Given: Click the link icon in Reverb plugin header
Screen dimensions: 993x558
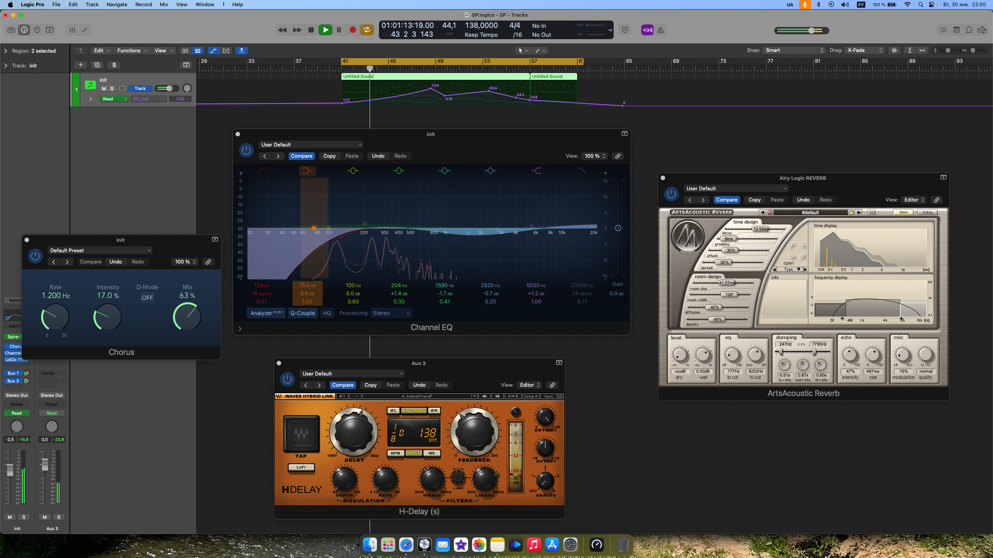Looking at the screenshot, I should 936,200.
